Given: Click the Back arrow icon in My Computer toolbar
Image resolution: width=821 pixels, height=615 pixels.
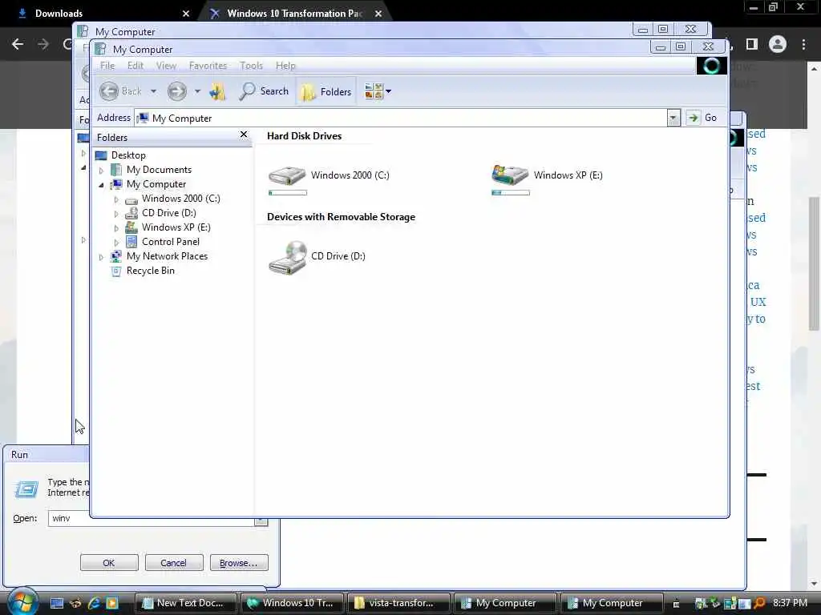Looking at the screenshot, I should pos(109,91).
